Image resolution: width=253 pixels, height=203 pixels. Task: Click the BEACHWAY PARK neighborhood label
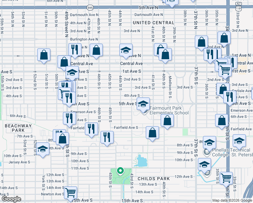coord(18,128)
